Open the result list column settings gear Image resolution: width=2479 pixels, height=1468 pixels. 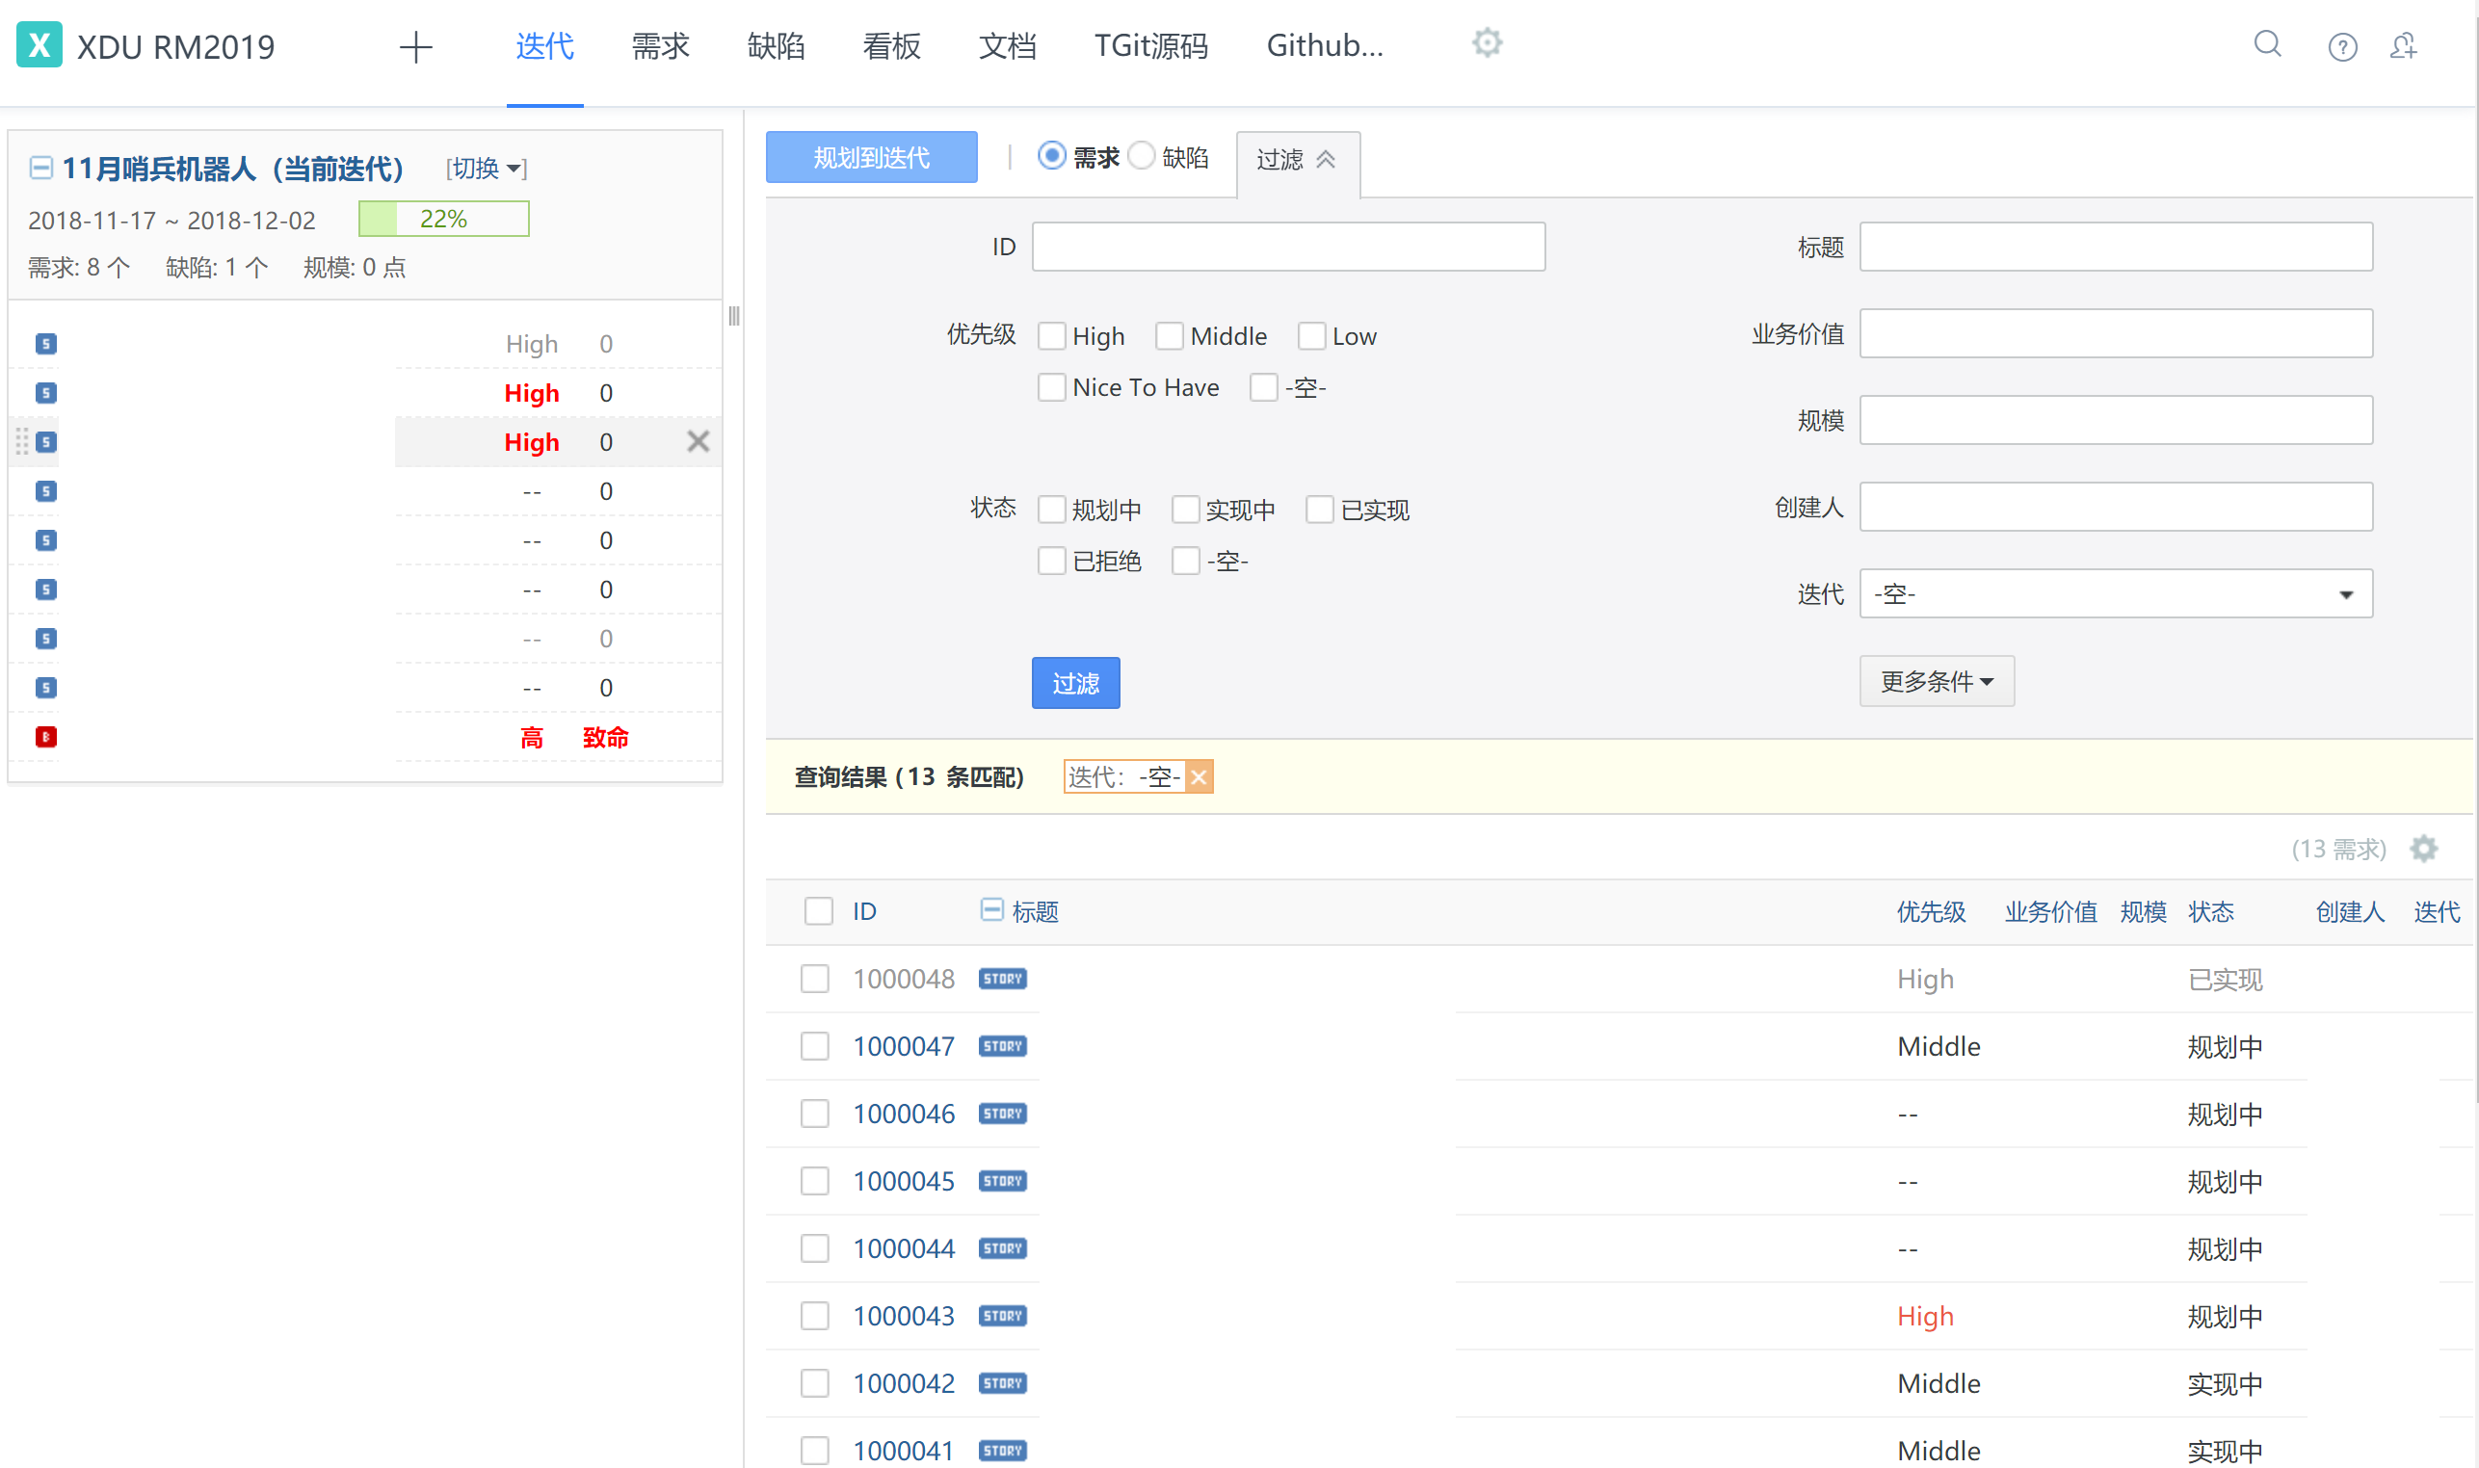click(2422, 848)
